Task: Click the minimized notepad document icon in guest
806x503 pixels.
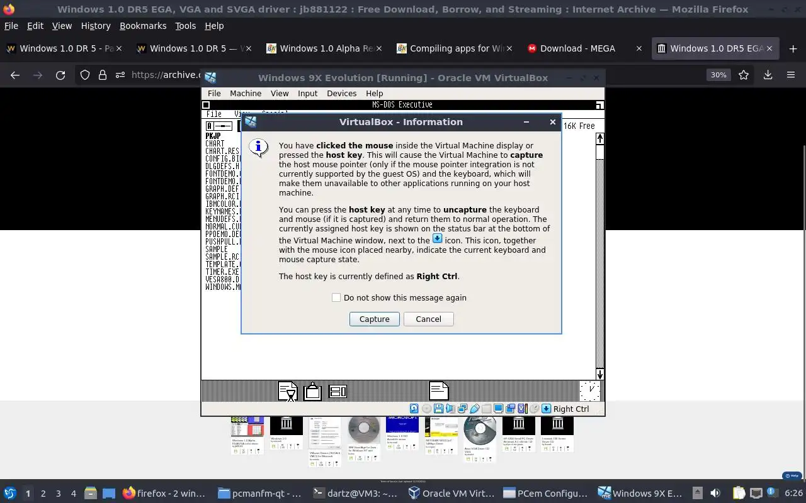Action: [x=439, y=391]
